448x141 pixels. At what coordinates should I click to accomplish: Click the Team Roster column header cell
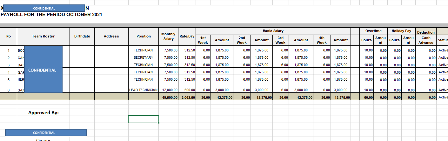pos(43,36)
